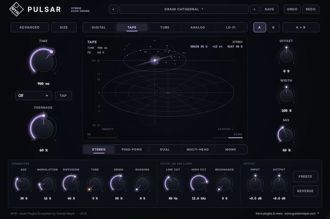The height and width of the screenshot is (219, 330).
Task: Redo the last change
Action: coord(311,9)
